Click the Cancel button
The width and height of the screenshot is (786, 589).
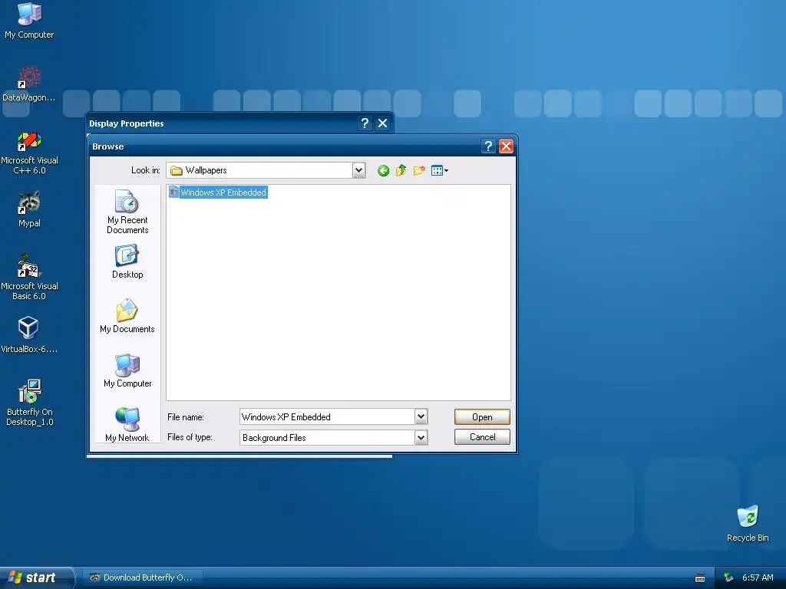click(x=482, y=436)
